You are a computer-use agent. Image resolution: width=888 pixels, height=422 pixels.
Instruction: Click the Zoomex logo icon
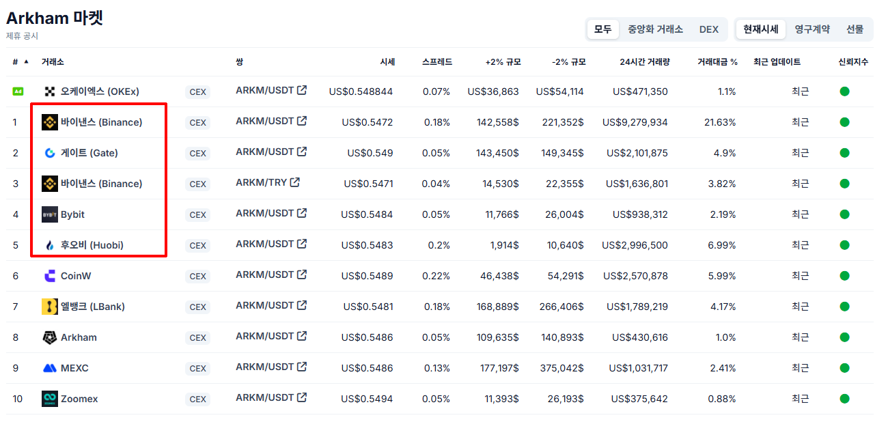click(x=50, y=399)
